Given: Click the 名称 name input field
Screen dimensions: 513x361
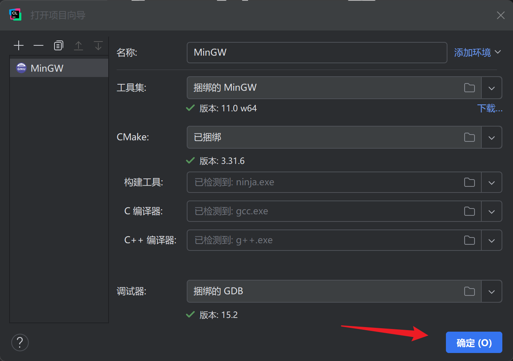Looking at the screenshot, I should (317, 52).
